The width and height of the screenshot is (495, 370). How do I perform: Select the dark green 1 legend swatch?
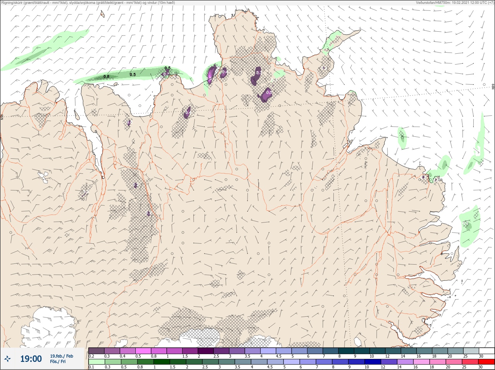point(161,362)
